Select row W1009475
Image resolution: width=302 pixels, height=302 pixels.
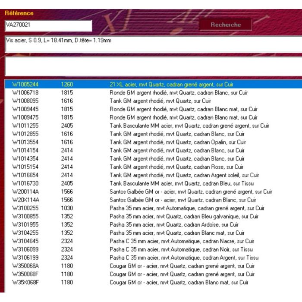(153, 117)
